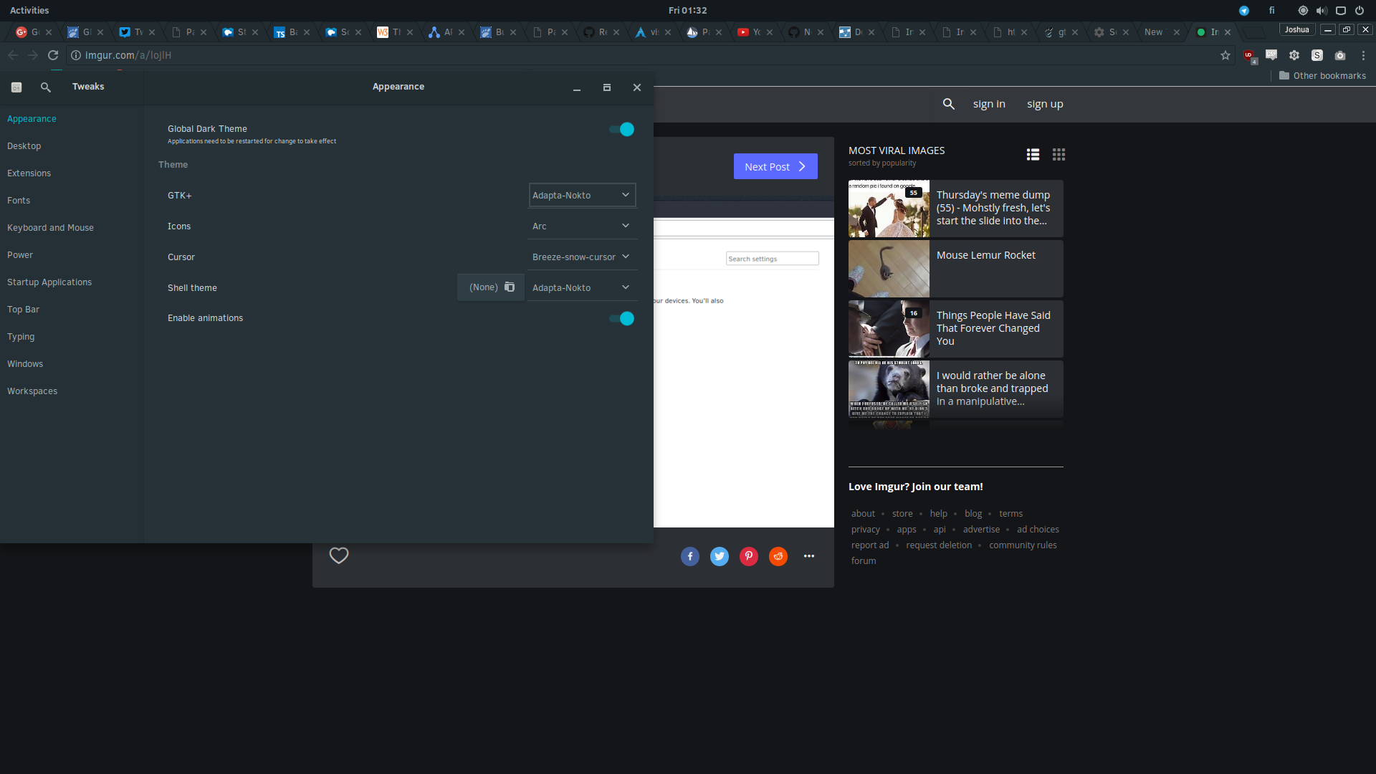Share the post on Facebook
This screenshot has width=1376, height=774.
pyautogui.click(x=690, y=556)
